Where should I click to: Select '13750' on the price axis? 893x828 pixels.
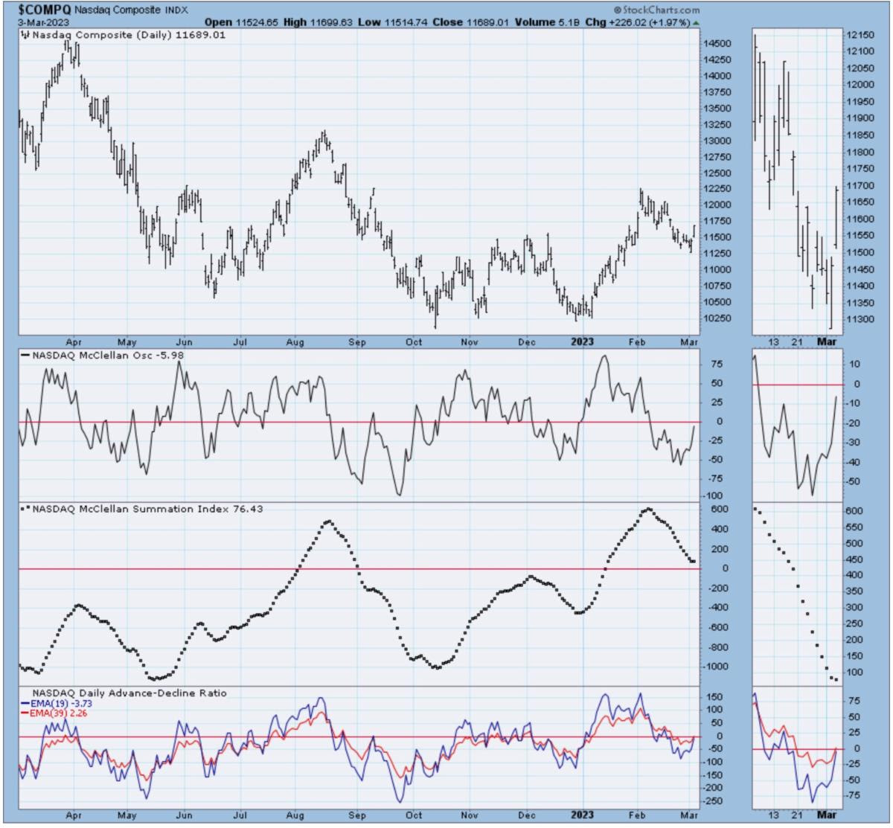coord(717,92)
